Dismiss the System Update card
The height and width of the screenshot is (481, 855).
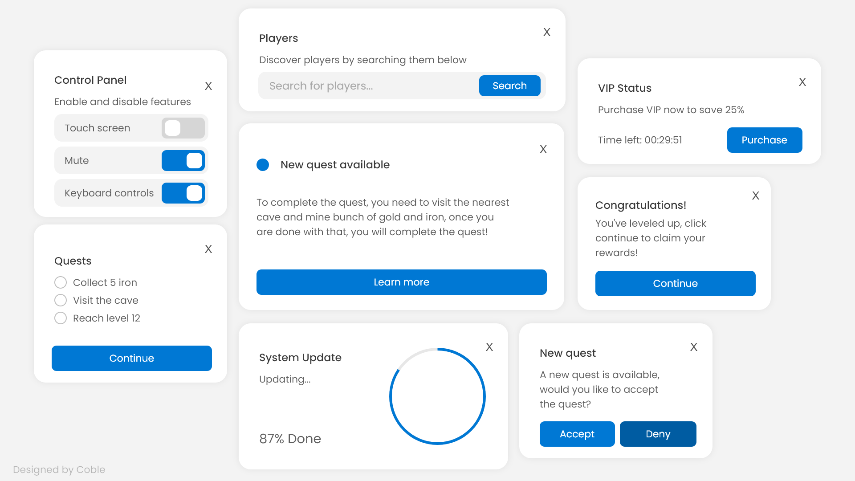tap(489, 347)
